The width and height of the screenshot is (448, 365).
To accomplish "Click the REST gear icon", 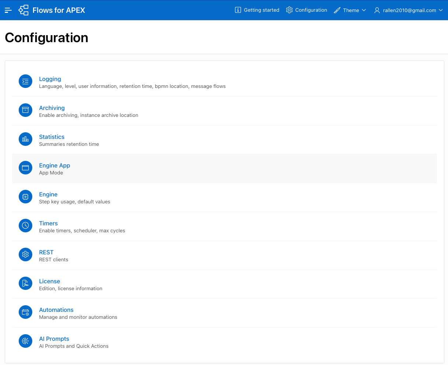I will 25,255.
